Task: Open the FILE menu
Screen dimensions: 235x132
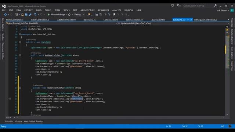Action: tap(4, 10)
